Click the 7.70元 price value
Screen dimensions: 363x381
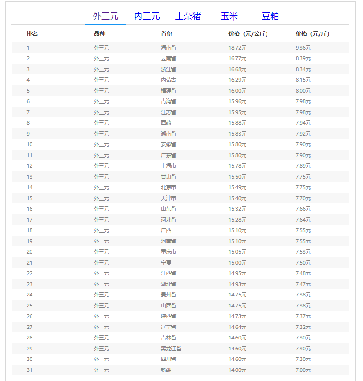point(303,198)
